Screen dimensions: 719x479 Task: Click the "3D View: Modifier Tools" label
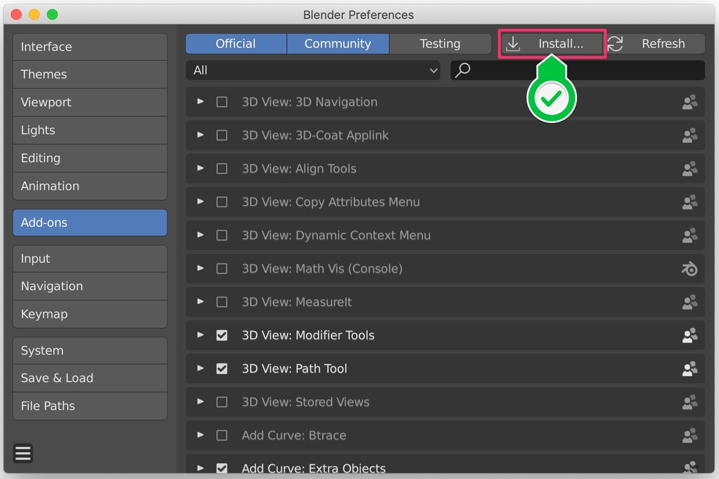[308, 335]
